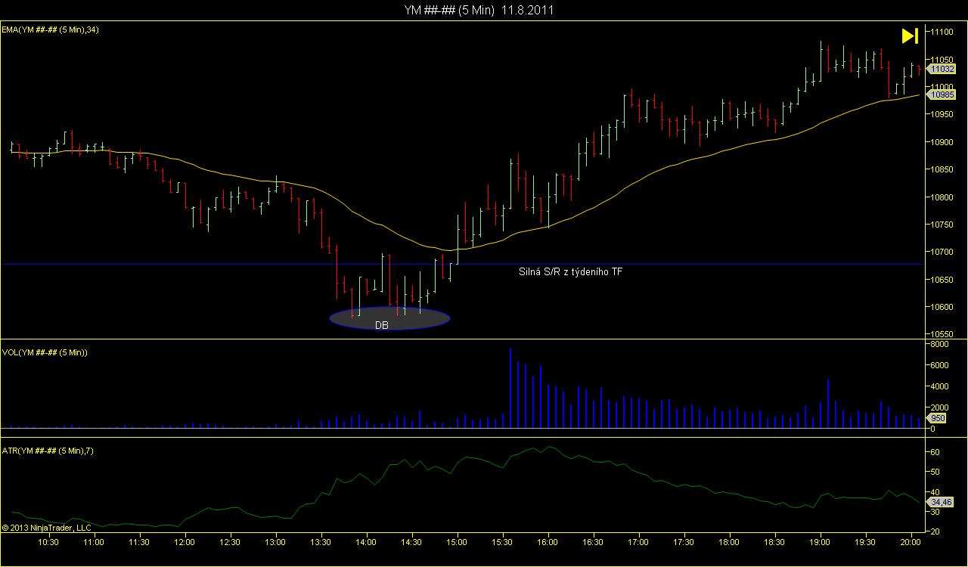Click the yellow skip-to-end arrow icon
The image size is (968, 567).
click(x=910, y=36)
